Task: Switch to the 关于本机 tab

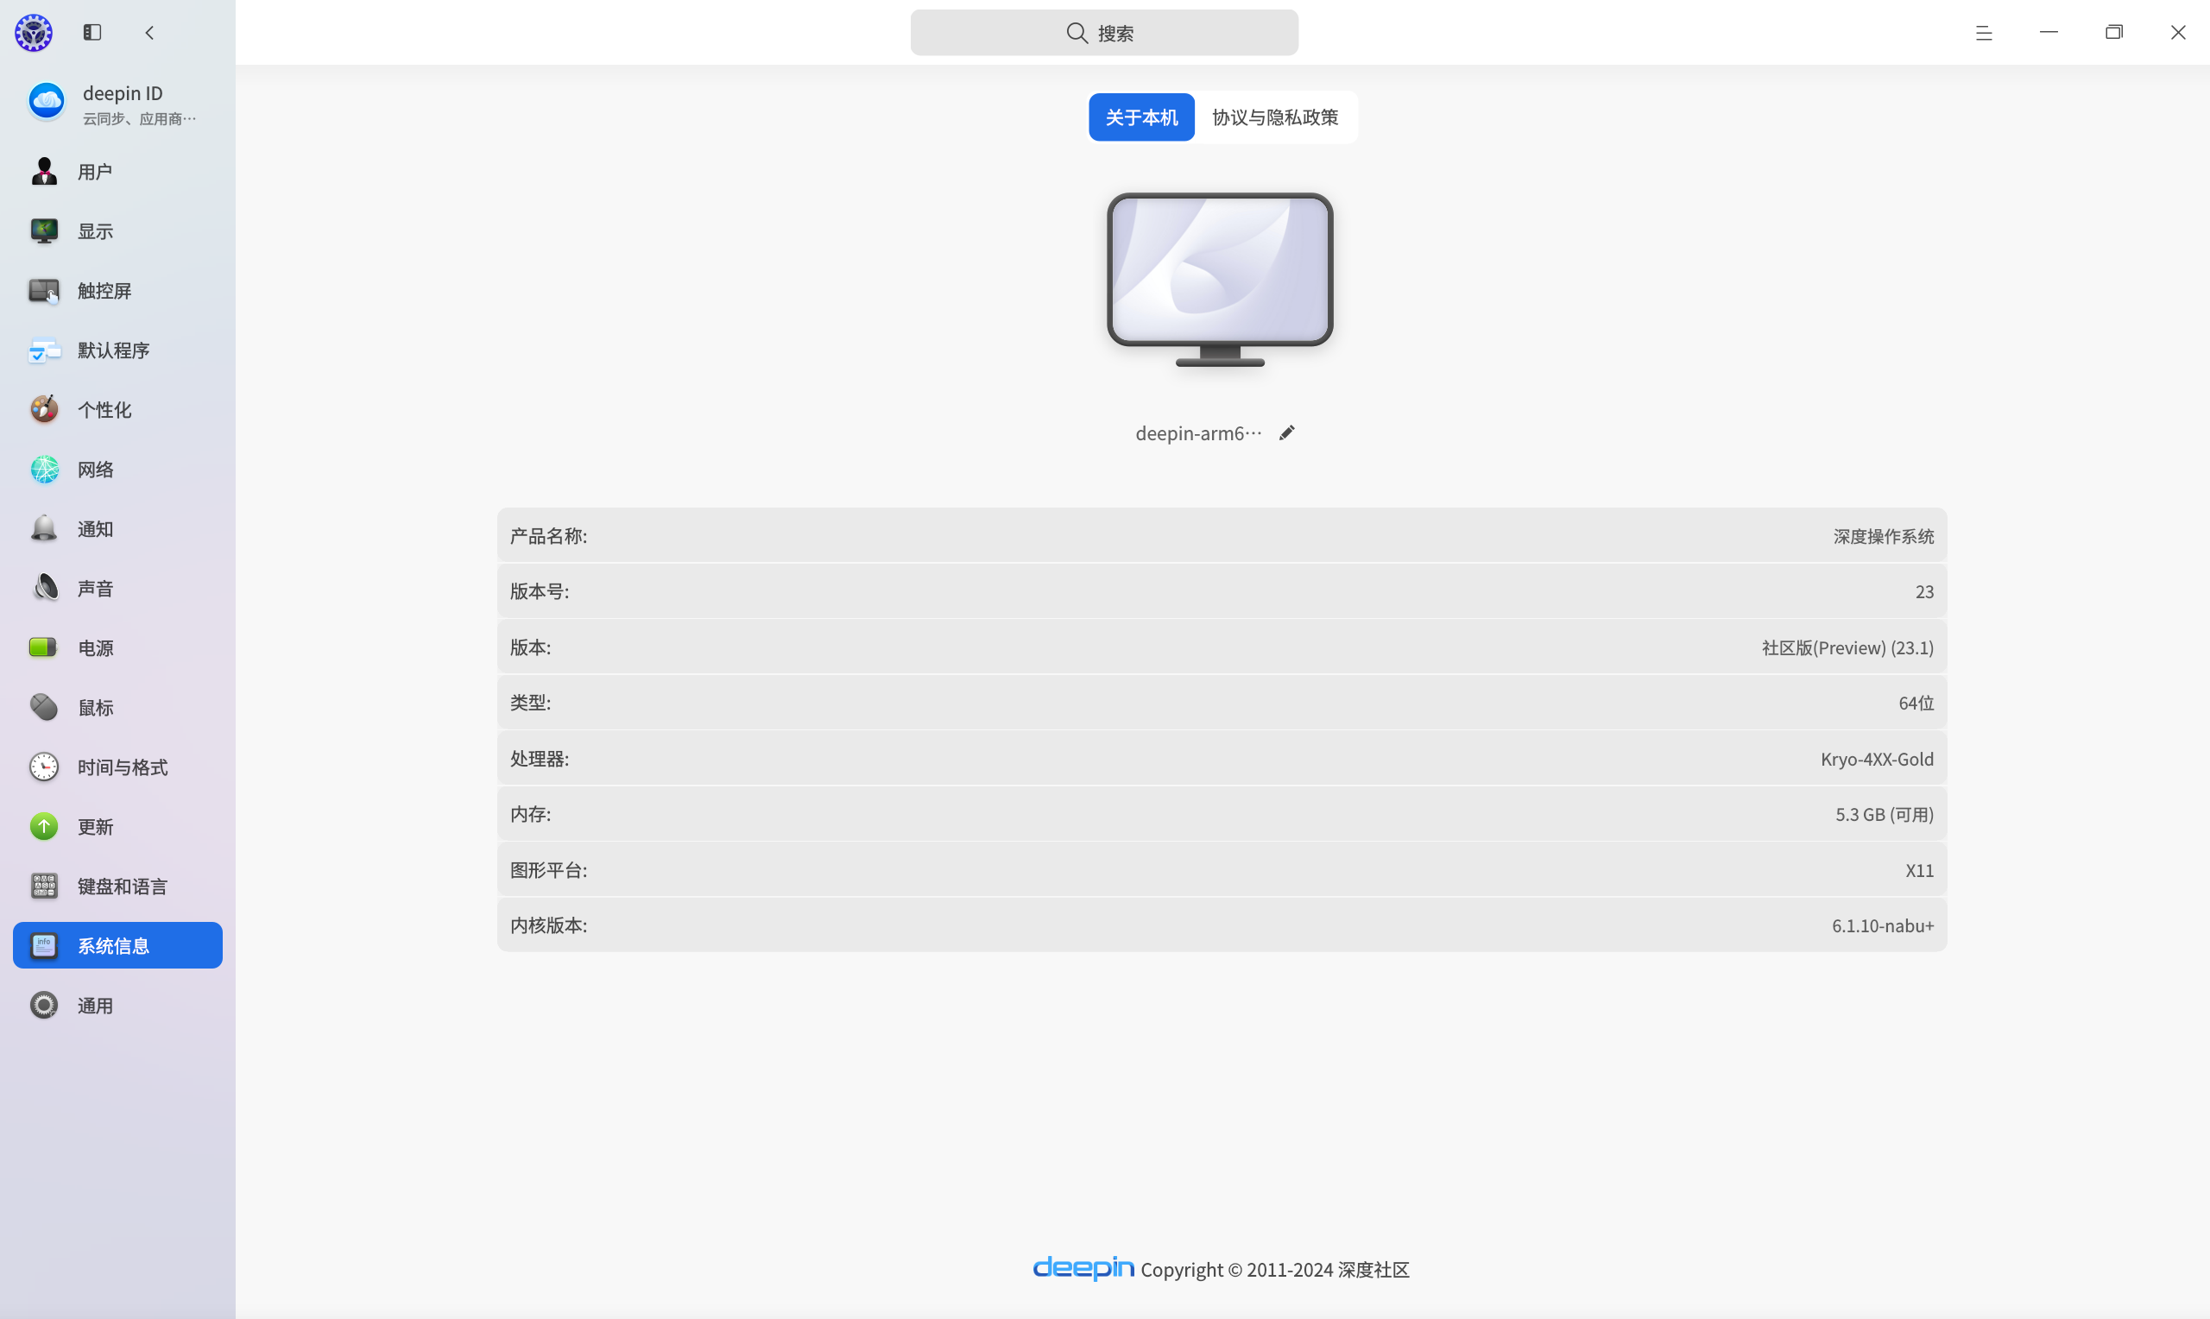Action: click(x=1141, y=117)
